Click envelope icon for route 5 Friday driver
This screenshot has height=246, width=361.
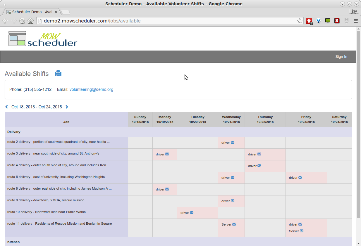coord(300,178)
